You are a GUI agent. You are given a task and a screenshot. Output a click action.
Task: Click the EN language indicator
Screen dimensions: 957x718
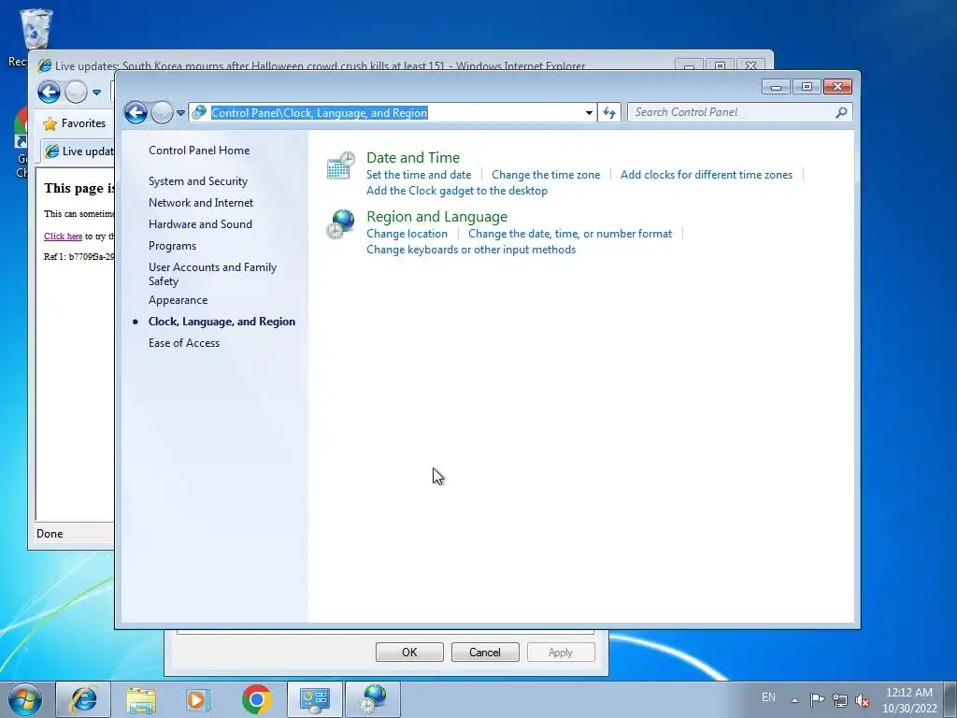click(768, 697)
